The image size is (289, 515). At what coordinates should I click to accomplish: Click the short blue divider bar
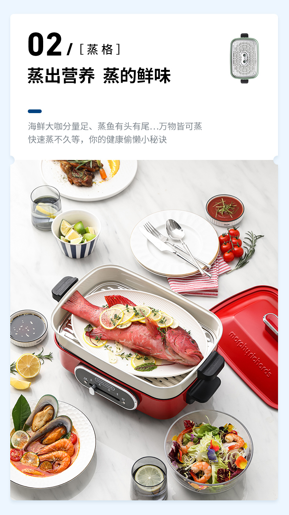pos(35,111)
